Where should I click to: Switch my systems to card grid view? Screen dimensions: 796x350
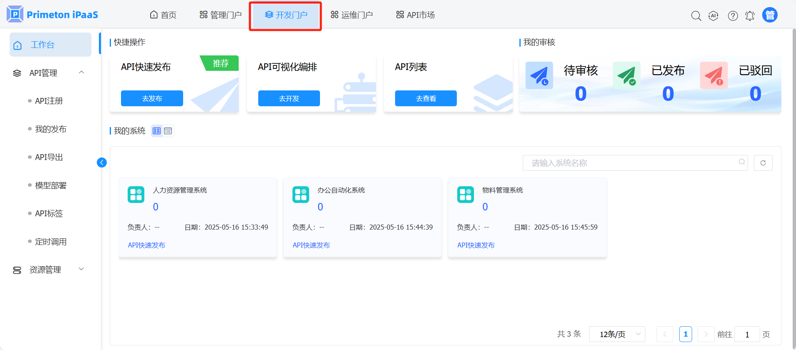156,131
